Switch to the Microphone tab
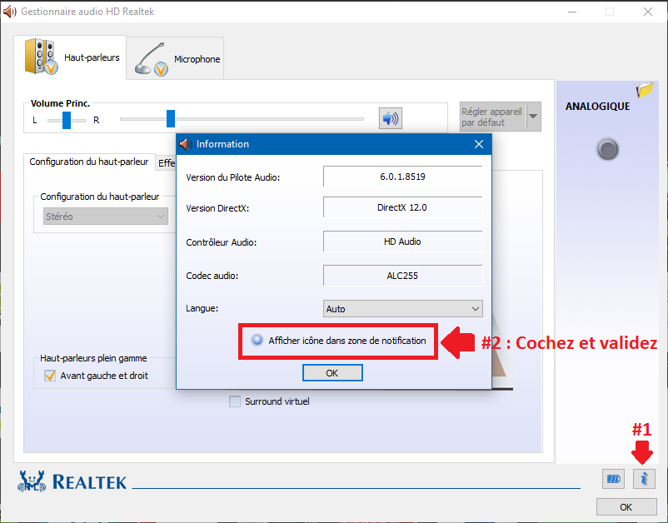This screenshot has height=523, width=668. (175, 59)
